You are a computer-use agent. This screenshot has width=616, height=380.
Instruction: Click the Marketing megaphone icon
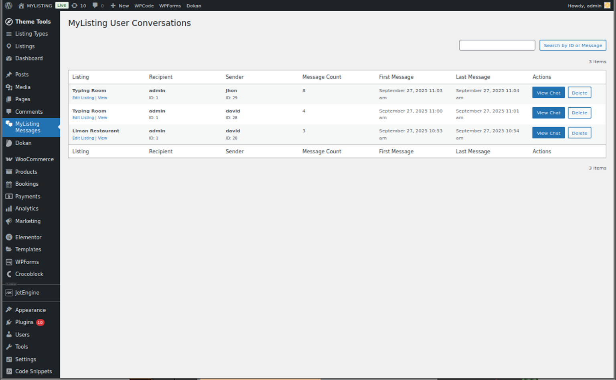9,221
